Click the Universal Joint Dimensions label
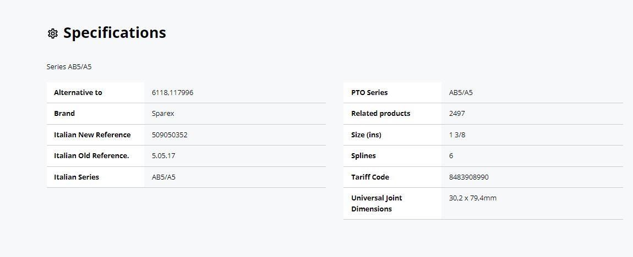Image resolution: width=633 pixels, height=257 pixels. (x=376, y=203)
